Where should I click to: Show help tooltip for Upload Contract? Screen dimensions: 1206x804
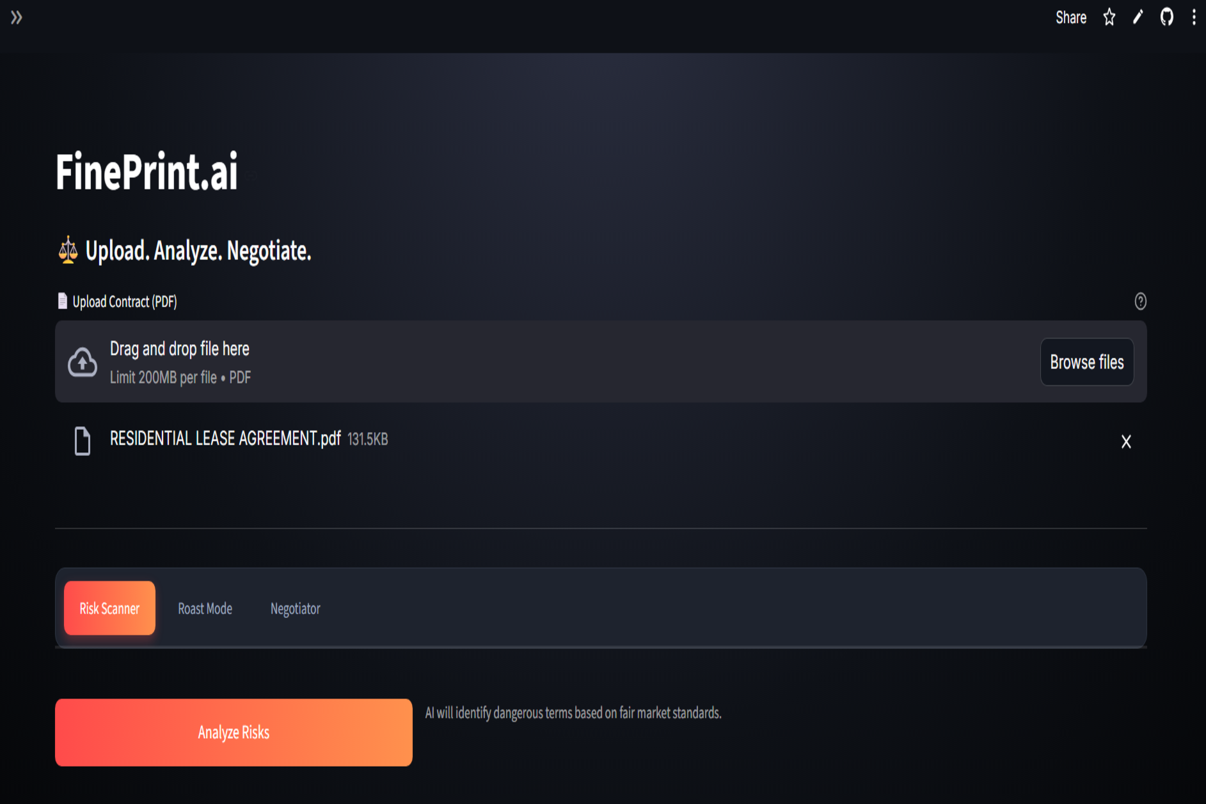tap(1140, 301)
